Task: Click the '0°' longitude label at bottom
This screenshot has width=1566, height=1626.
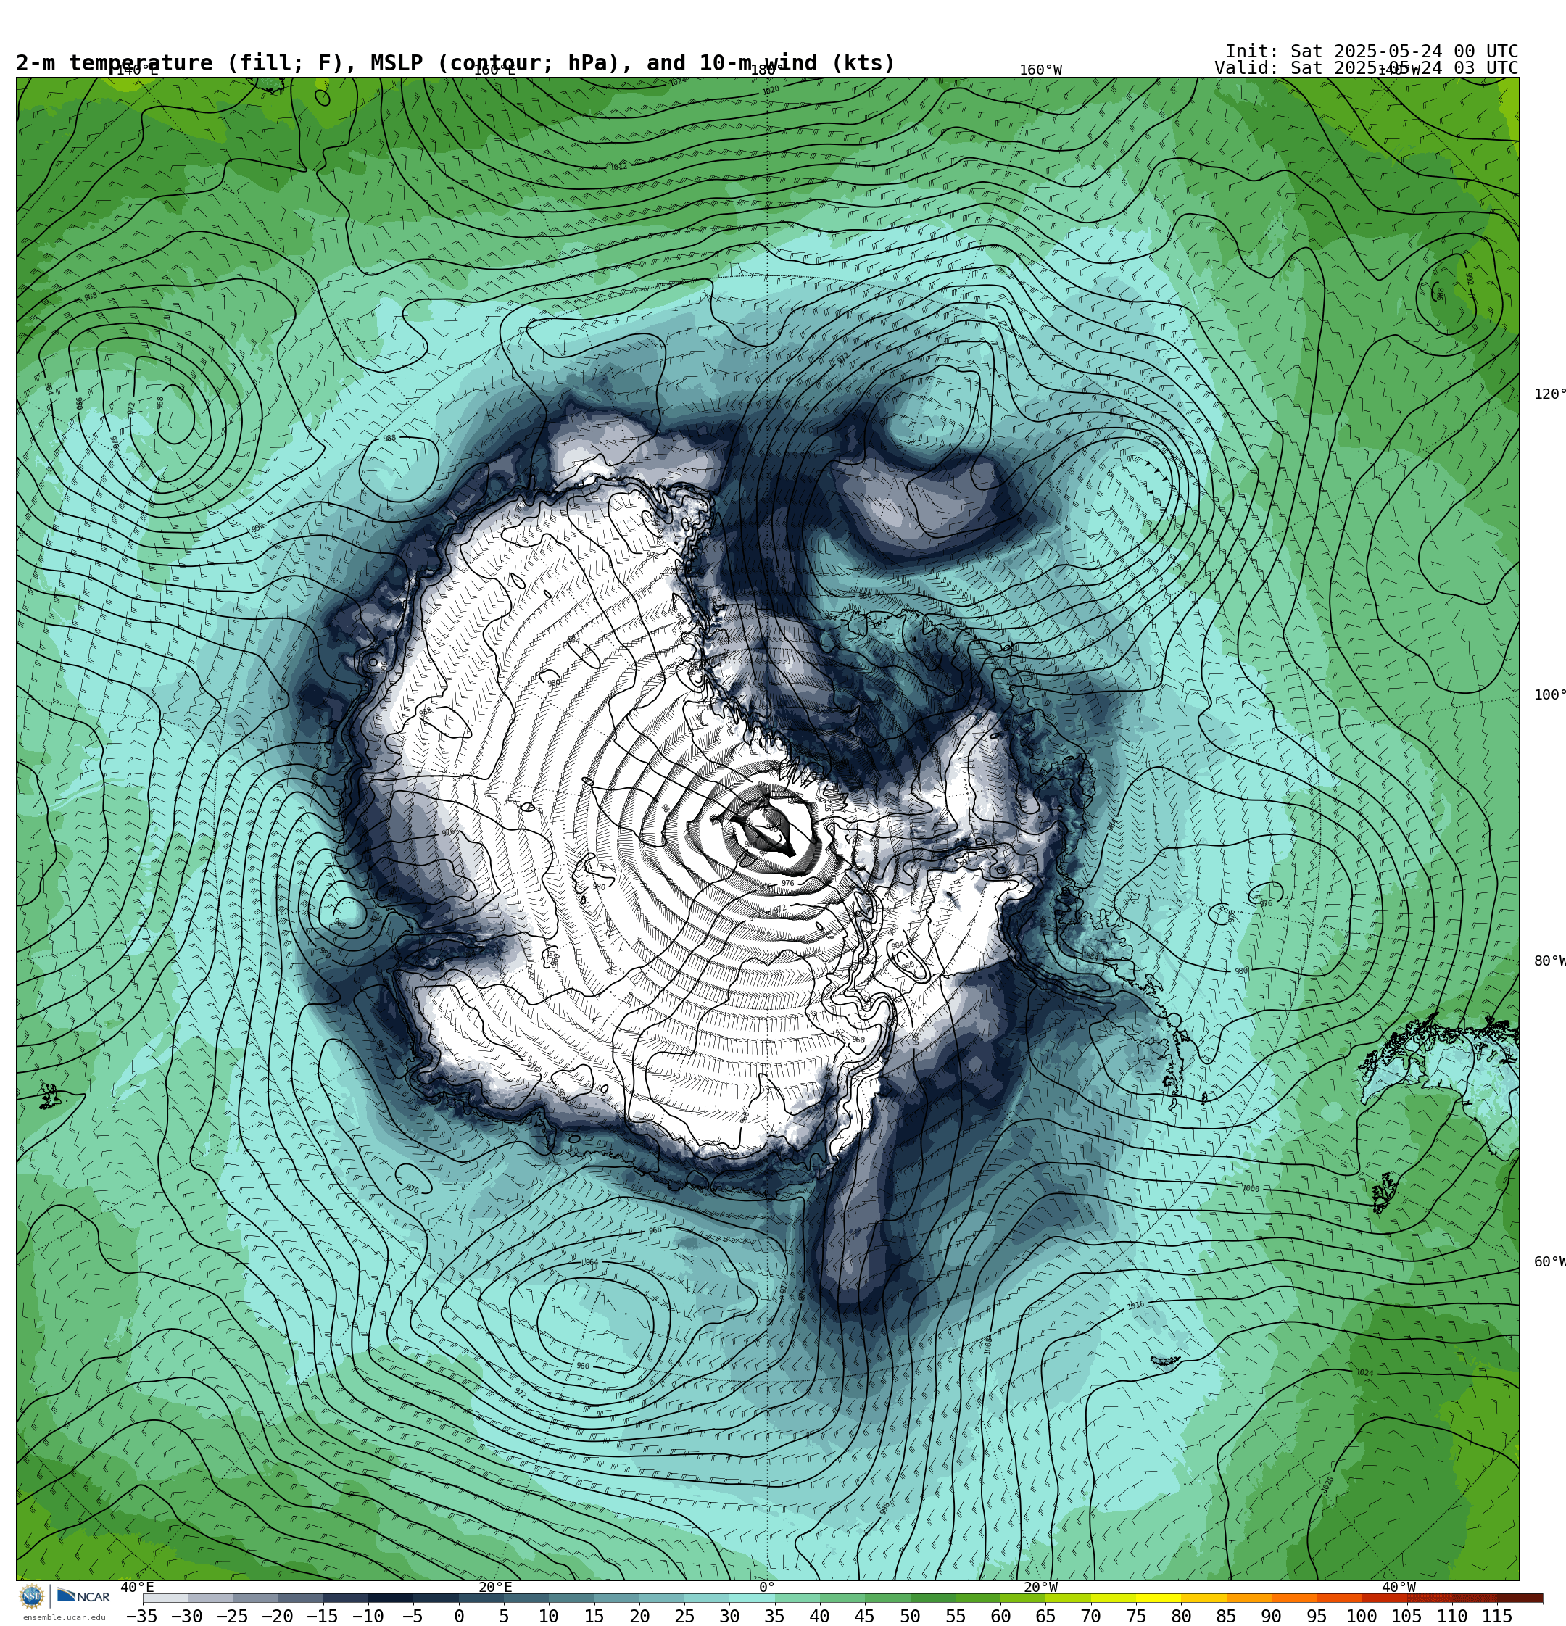Action: (x=767, y=1587)
